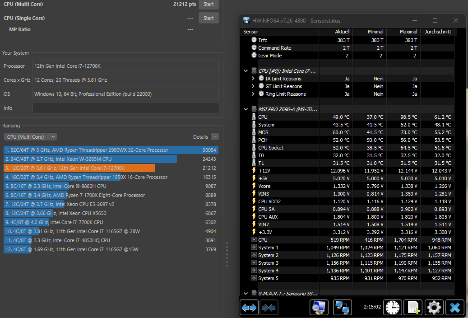Click the thermometer icon of MOS row
Image resolution: width=468 pixels, height=318 pixels.
(254, 132)
